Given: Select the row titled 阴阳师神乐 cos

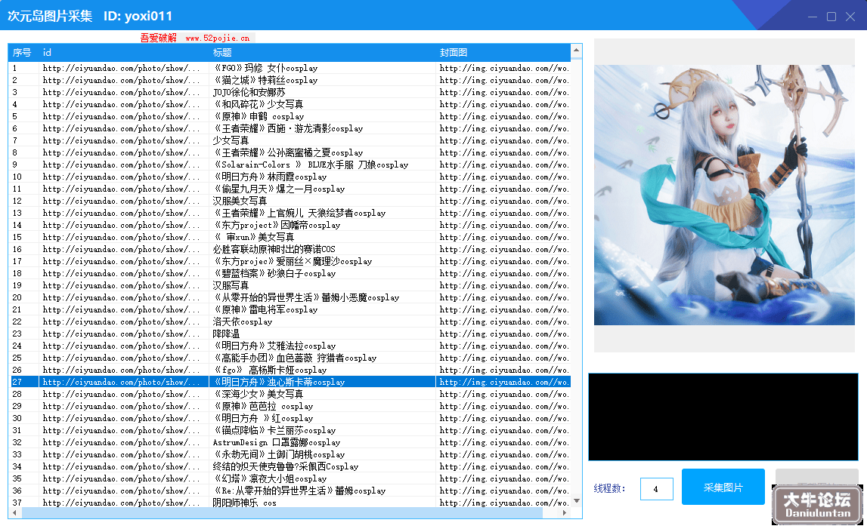Looking at the screenshot, I should 290,503.
